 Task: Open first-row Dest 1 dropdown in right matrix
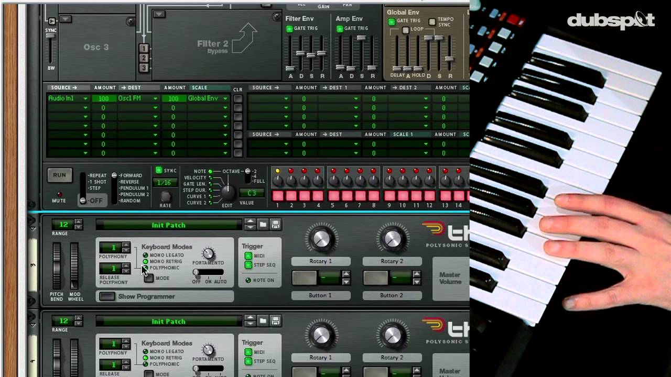coord(356,98)
